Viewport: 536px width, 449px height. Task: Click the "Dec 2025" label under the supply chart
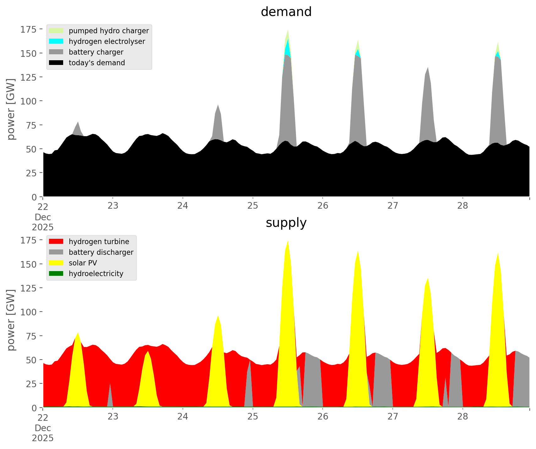43,433
